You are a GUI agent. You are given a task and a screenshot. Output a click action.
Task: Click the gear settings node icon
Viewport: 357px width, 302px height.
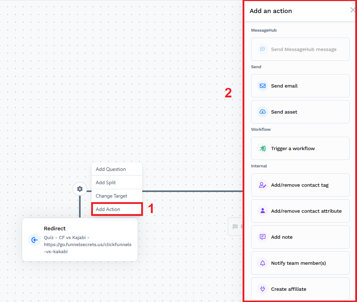80,189
